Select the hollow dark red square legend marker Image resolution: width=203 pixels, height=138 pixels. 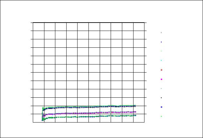[x=161, y=70]
